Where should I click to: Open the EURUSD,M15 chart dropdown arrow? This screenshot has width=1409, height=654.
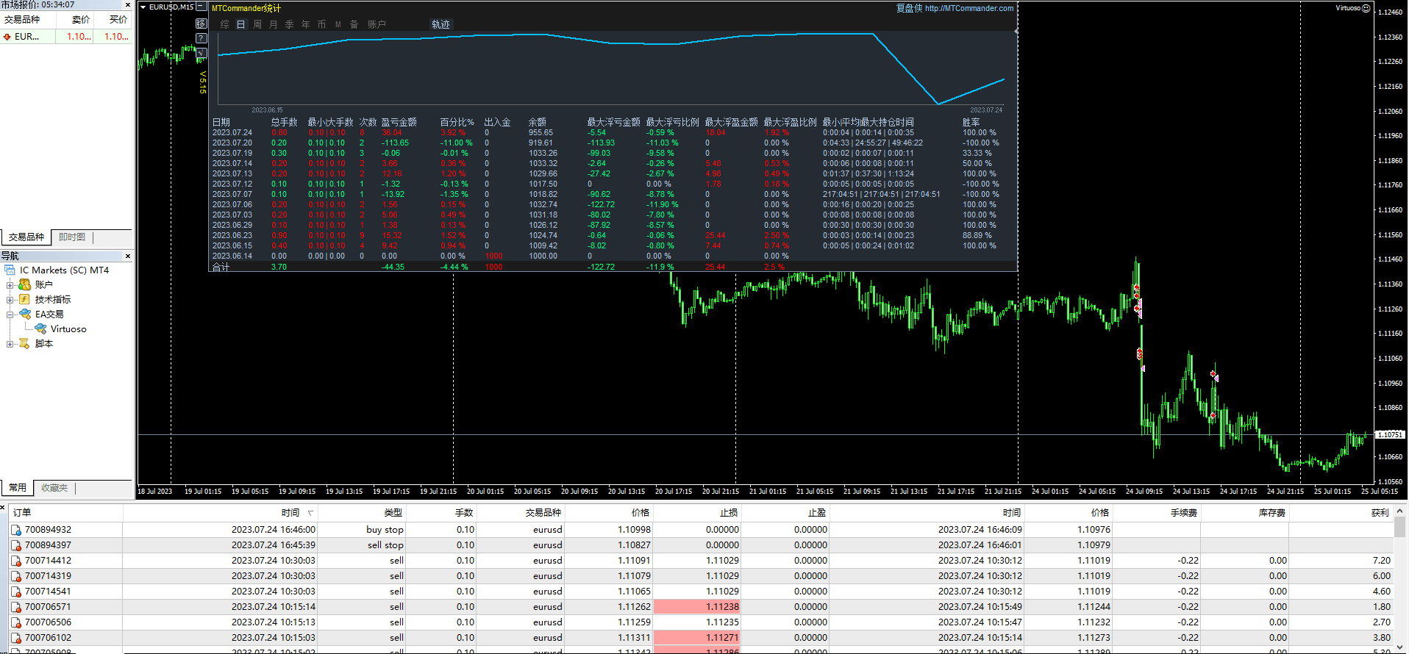(x=143, y=7)
